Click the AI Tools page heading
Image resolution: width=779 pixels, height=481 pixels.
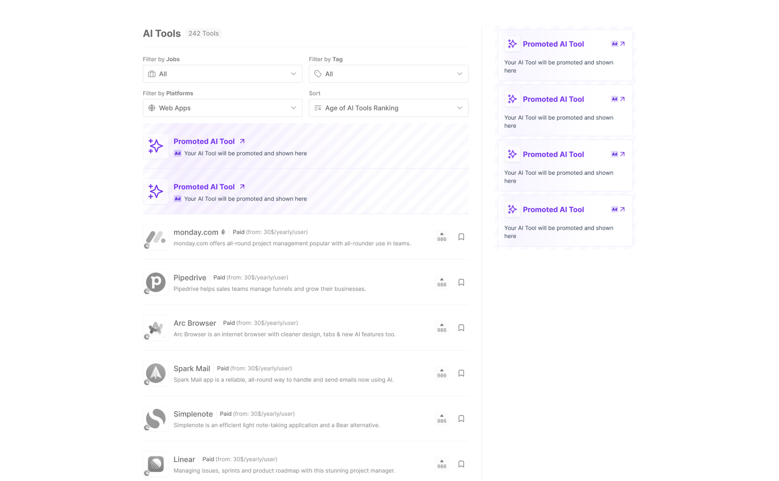click(162, 34)
